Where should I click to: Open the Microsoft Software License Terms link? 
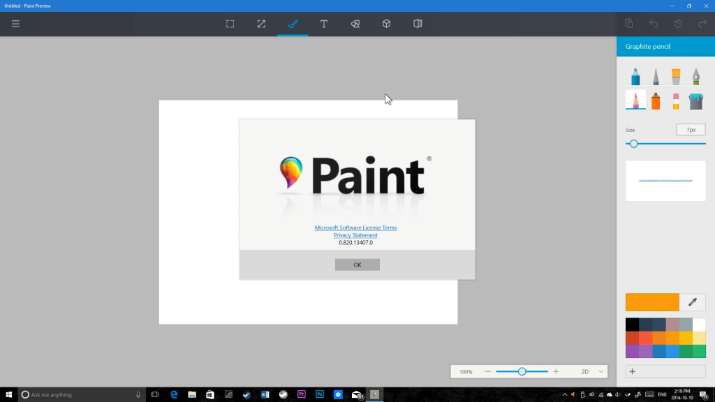(355, 228)
